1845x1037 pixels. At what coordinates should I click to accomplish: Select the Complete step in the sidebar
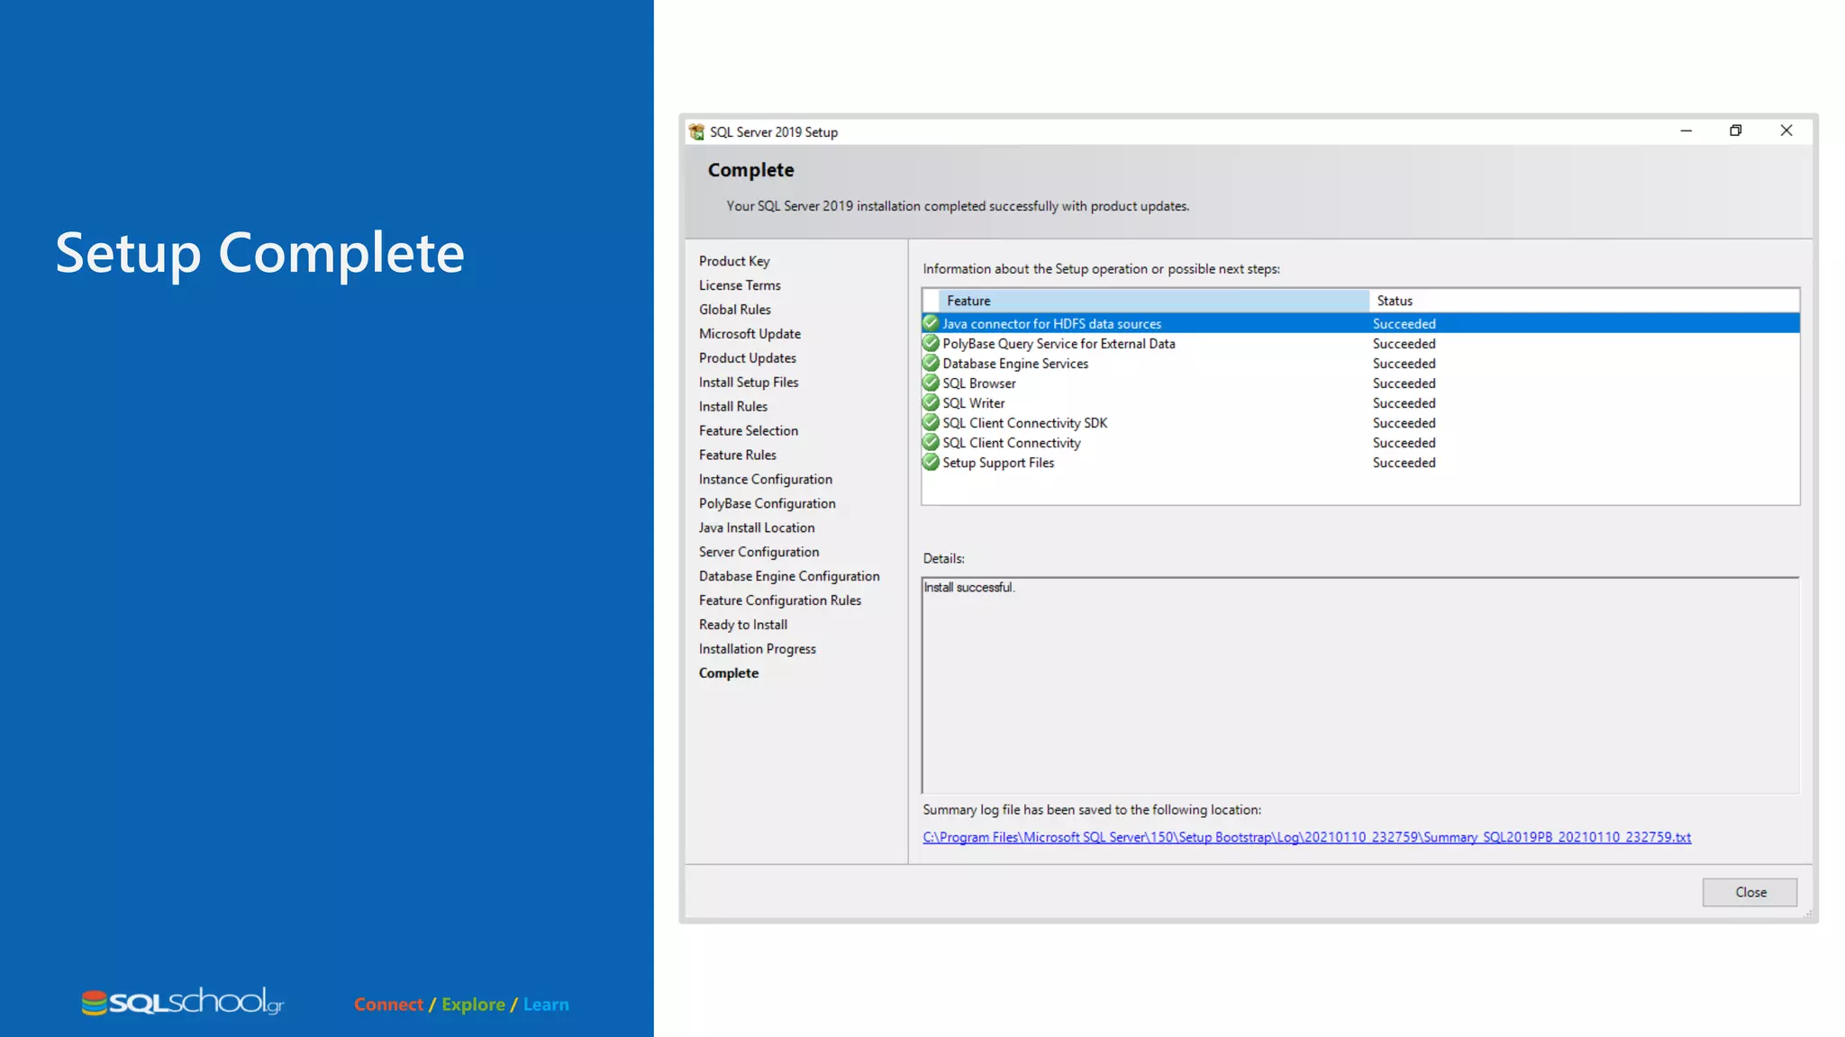pyautogui.click(x=729, y=673)
